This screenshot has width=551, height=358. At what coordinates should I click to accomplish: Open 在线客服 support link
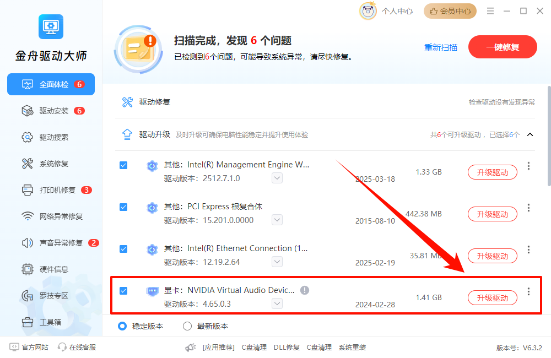pos(77,347)
